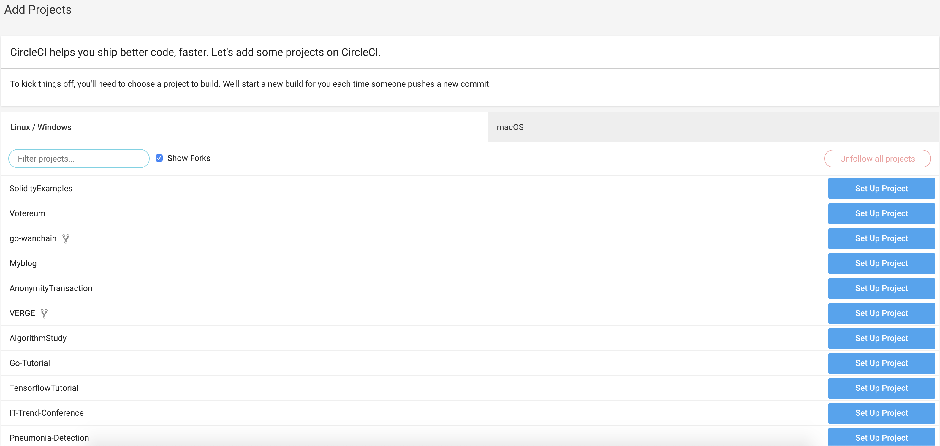Click Set Up Project for VERGE
This screenshot has height=446, width=940.
coord(881,313)
